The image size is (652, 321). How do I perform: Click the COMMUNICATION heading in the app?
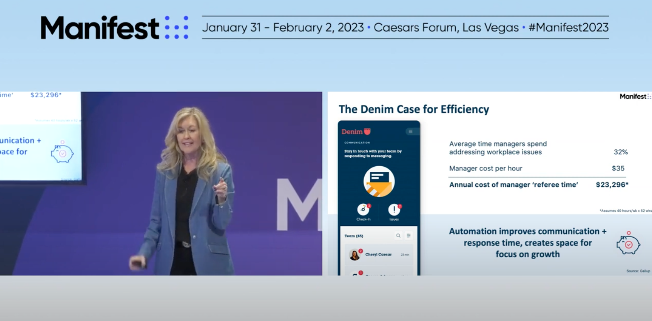(357, 143)
